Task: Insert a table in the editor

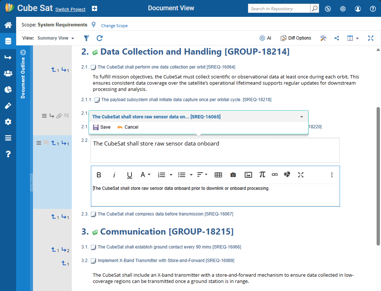Action: click(x=218, y=175)
